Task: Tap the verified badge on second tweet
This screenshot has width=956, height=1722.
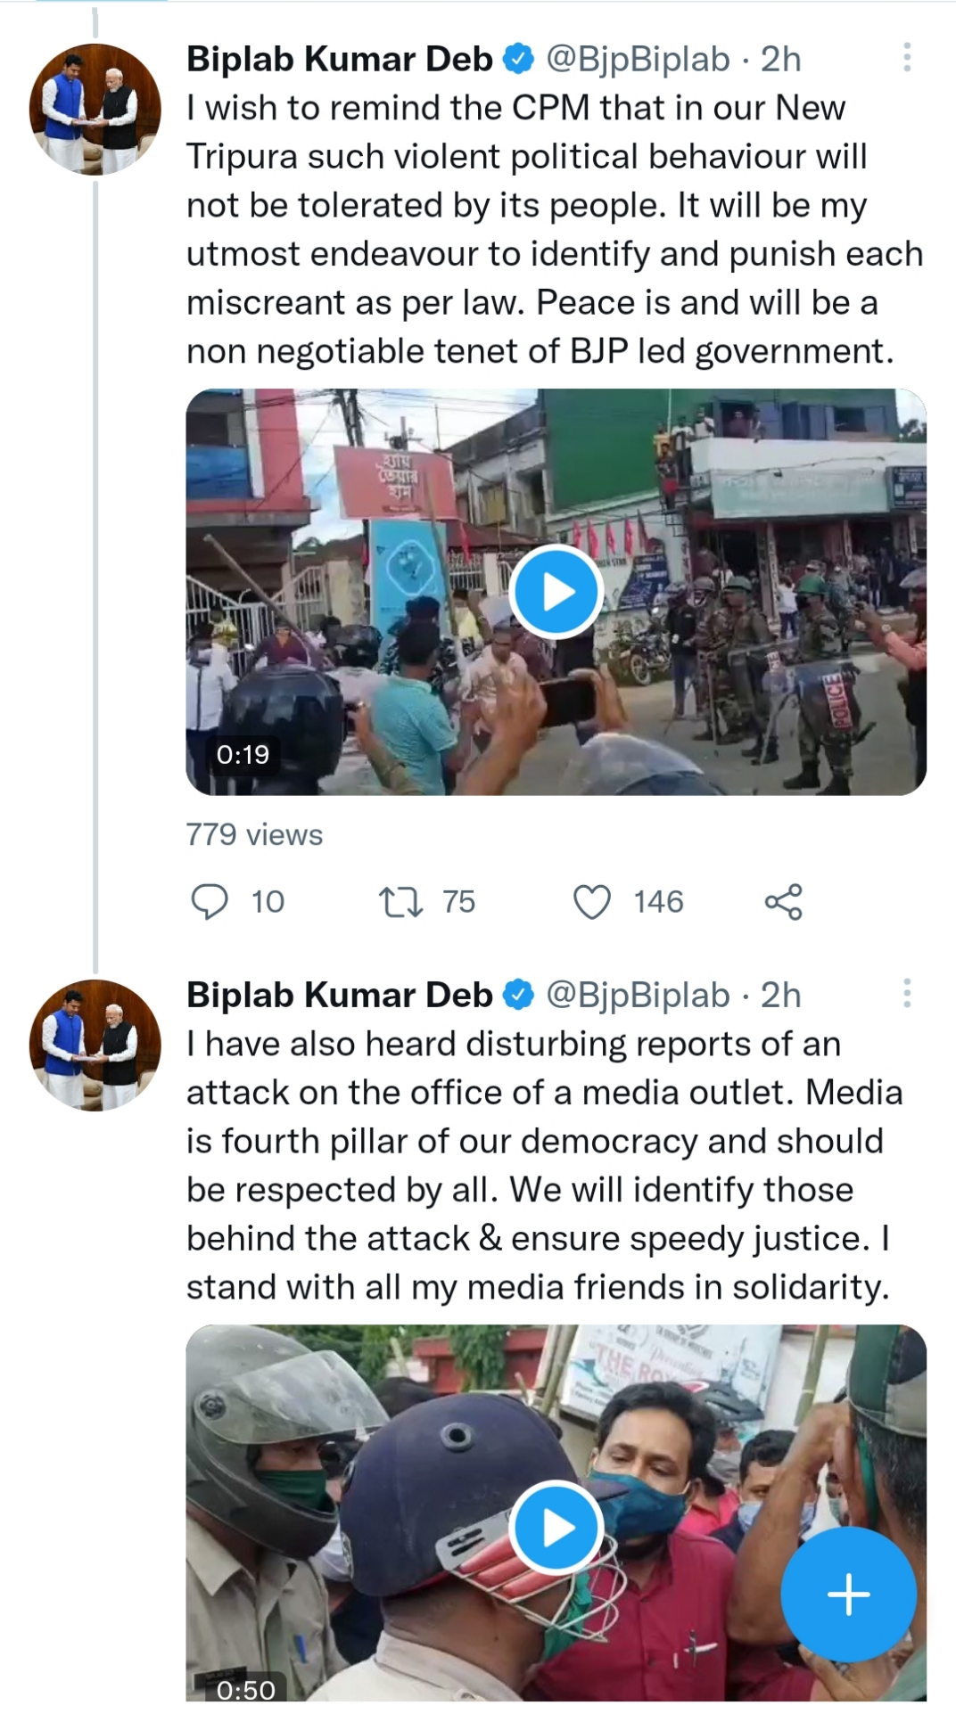Action: click(518, 995)
